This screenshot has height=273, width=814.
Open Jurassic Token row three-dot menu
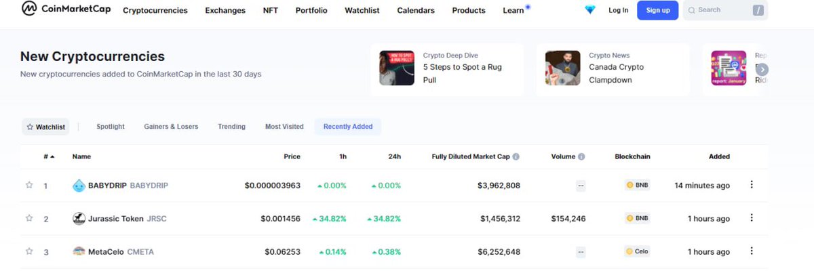(x=751, y=217)
